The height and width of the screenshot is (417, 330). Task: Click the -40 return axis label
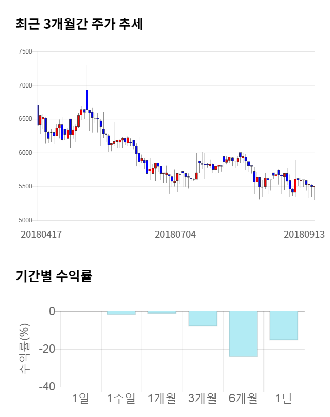coord(47,387)
